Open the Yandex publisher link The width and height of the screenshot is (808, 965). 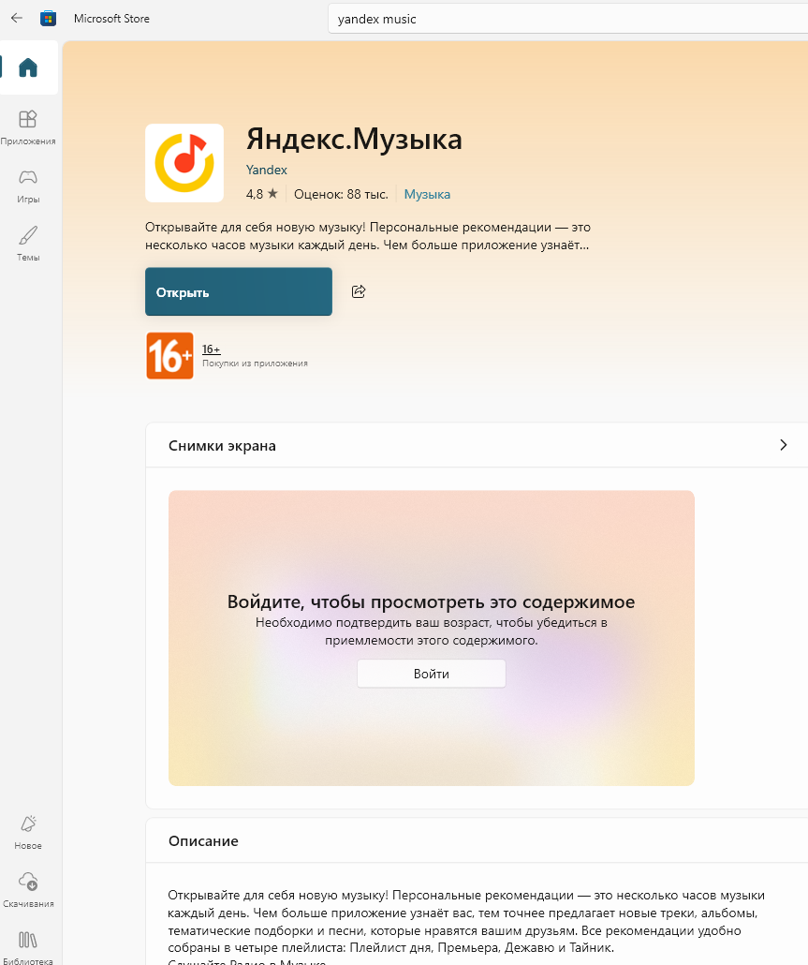[x=266, y=170]
